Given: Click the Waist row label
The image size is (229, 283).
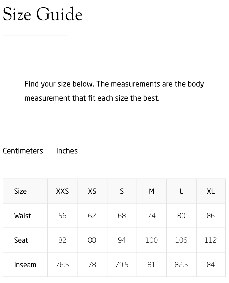Looking at the screenshot, I should 23,216.
